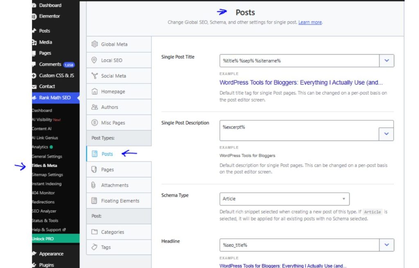Open SEO Analyzer submenu item
Image resolution: width=419 pixels, height=268 pixels.
tap(44, 211)
